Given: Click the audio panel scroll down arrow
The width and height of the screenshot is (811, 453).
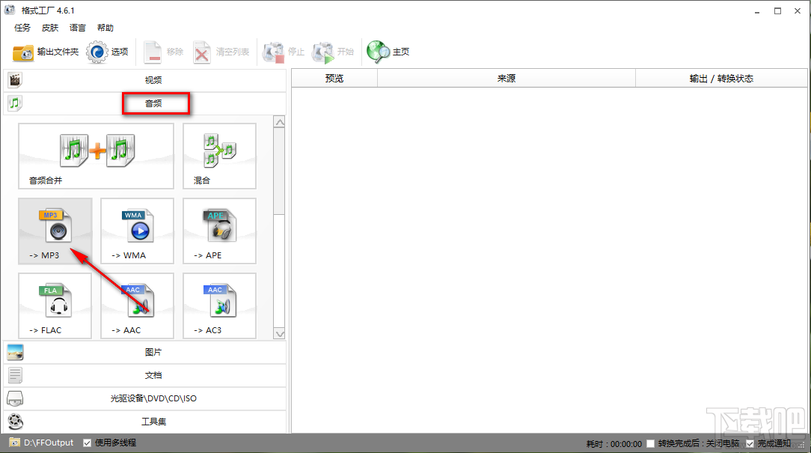Looking at the screenshot, I should (x=280, y=334).
